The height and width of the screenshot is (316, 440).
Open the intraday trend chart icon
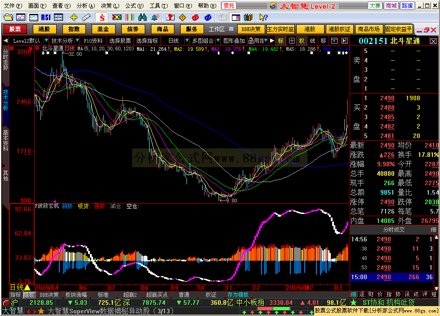pyautogui.click(x=21, y=18)
